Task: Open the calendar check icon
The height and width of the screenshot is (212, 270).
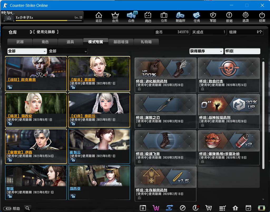Action: click(248, 208)
